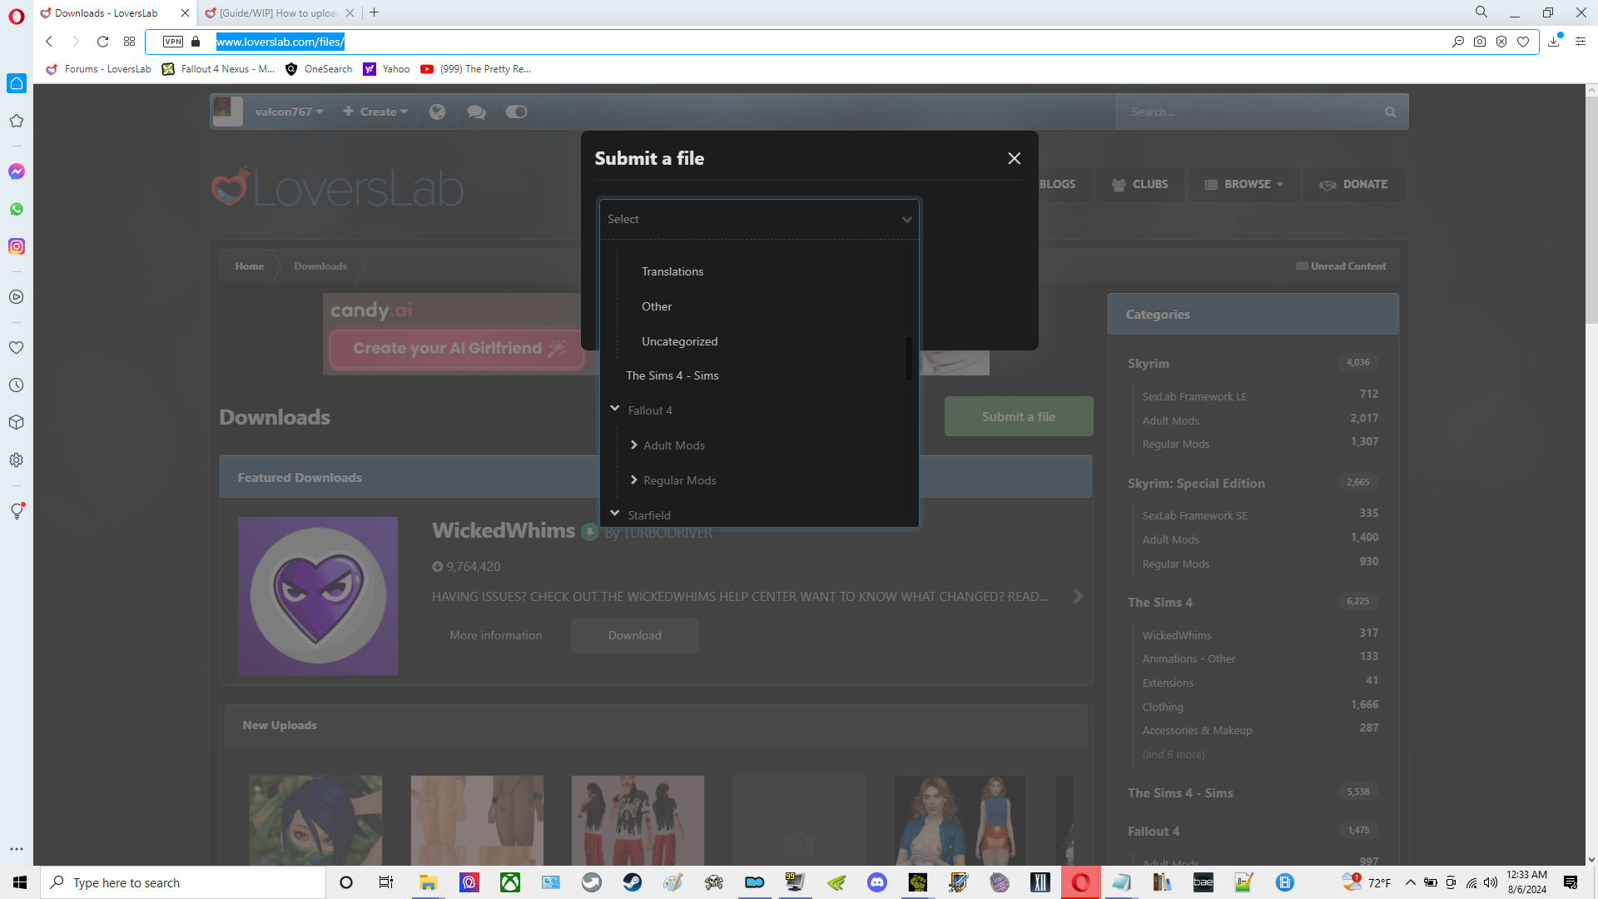Open Easy Setup menu icon
Viewport: 1598px width, 899px height.
coord(1581,42)
